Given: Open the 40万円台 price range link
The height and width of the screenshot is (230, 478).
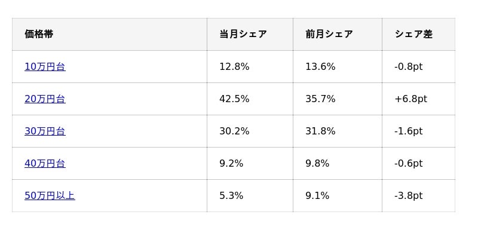Looking at the screenshot, I should tap(45, 164).
